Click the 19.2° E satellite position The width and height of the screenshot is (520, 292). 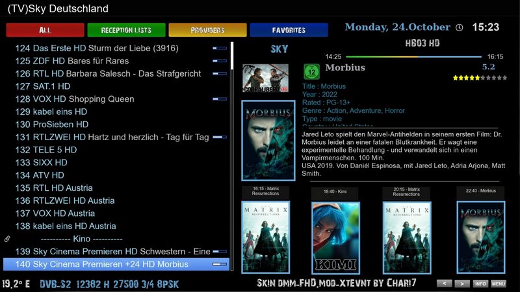click(x=16, y=284)
